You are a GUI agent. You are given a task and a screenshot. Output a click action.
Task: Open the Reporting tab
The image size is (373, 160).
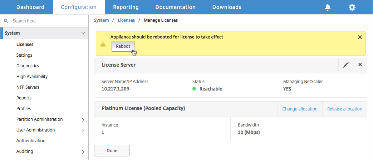pos(126,7)
